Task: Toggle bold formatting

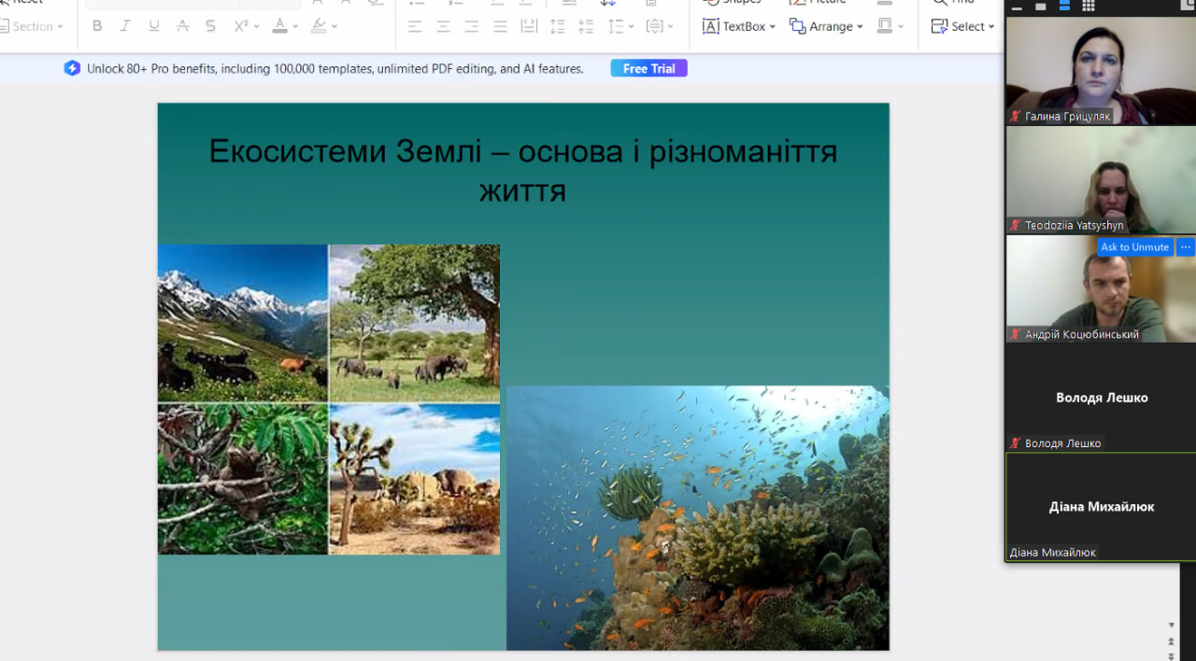Action: [x=97, y=26]
